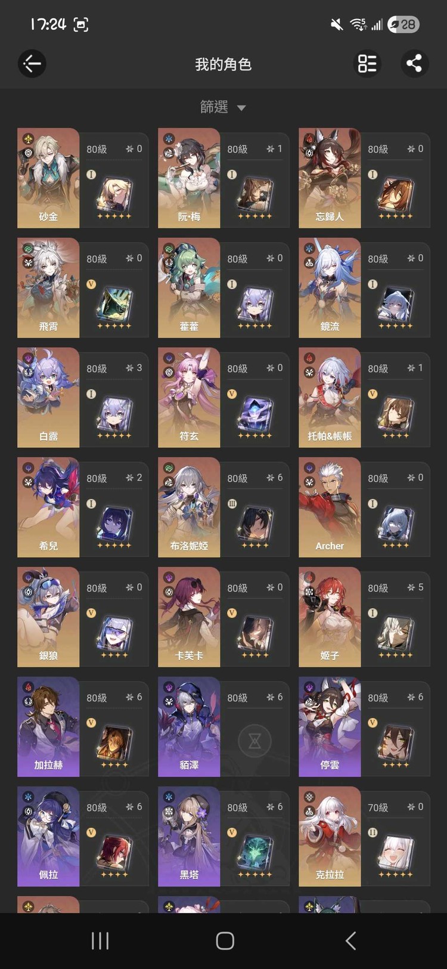Open 符玄's light cone icon
Viewport: 447px width, 969px height.
point(254,414)
